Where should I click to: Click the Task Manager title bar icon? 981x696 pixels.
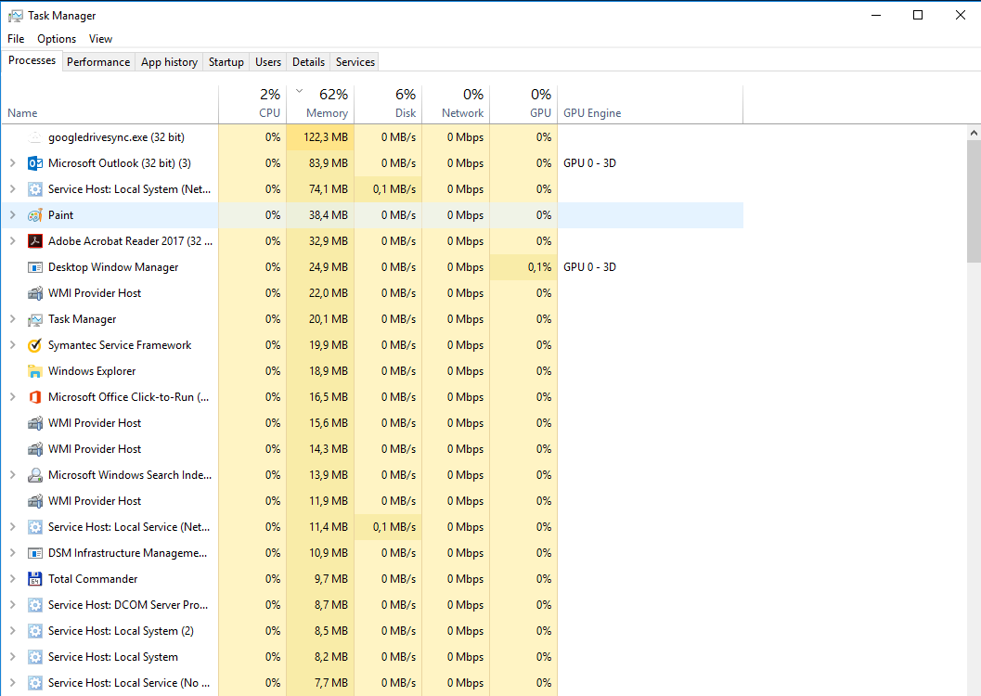pos(15,16)
